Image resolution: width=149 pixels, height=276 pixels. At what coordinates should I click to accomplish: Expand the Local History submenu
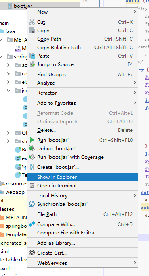click(82, 195)
